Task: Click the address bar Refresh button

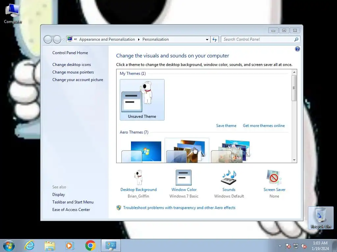Action: click(215, 39)
